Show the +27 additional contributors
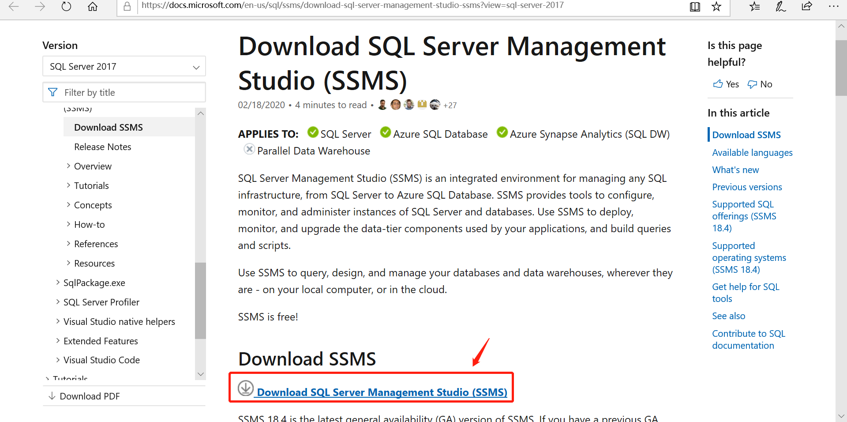Viewport: 847px width, 422px height. (450, 105)
